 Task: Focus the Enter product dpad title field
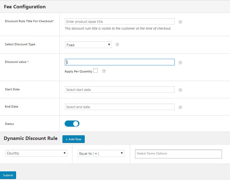pos(120,22)
